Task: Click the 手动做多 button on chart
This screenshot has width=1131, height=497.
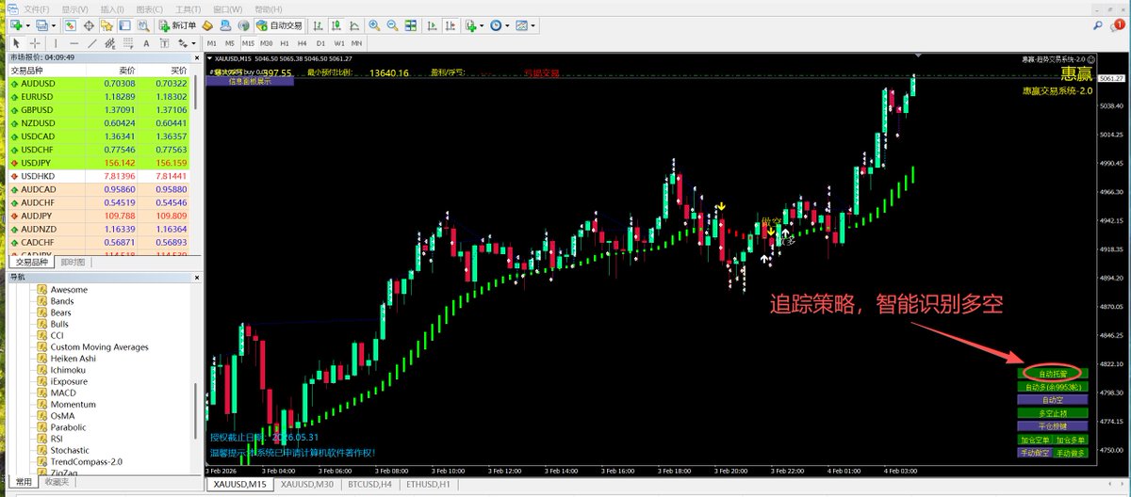Action: [x=1072, y=453]
